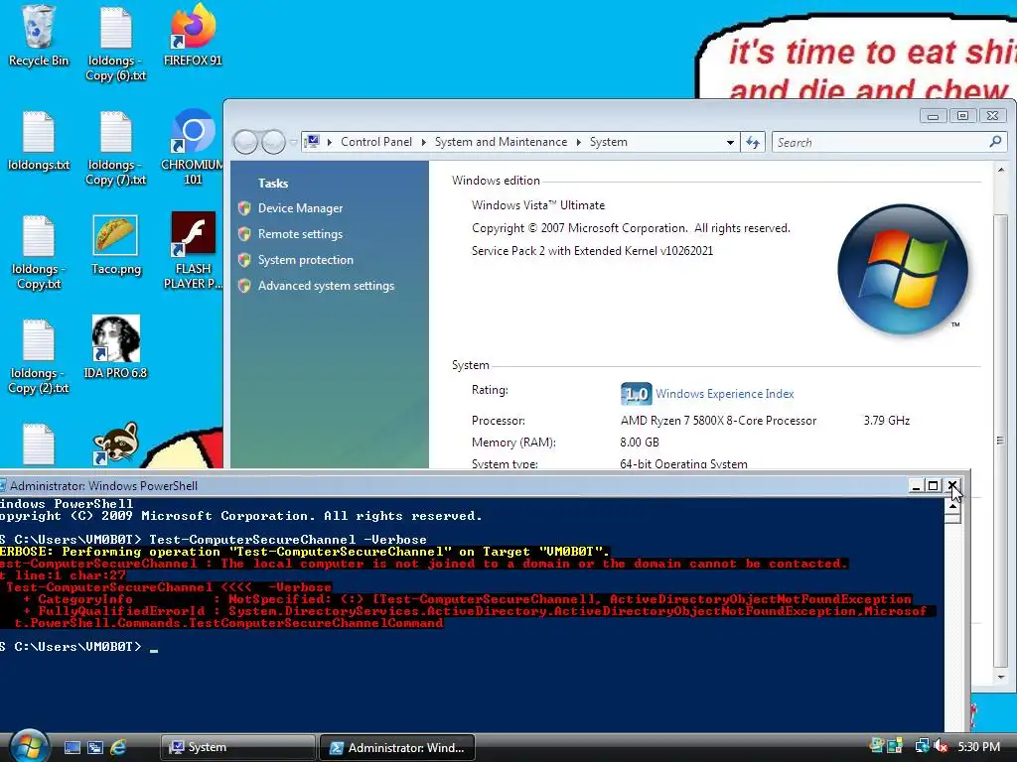Open Advanced system settings link
The image size is (1017, 762).
(326, 286)
